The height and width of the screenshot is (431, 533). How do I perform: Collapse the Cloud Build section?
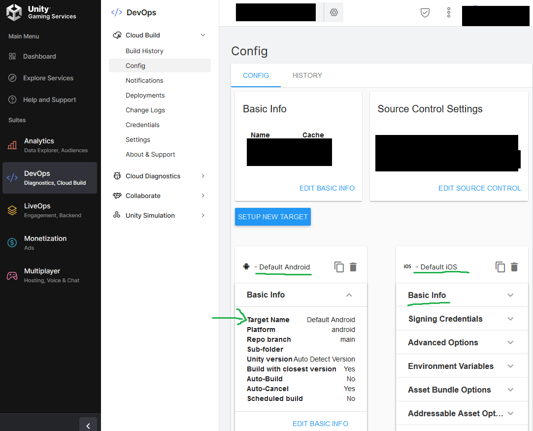tap(202, 34)
